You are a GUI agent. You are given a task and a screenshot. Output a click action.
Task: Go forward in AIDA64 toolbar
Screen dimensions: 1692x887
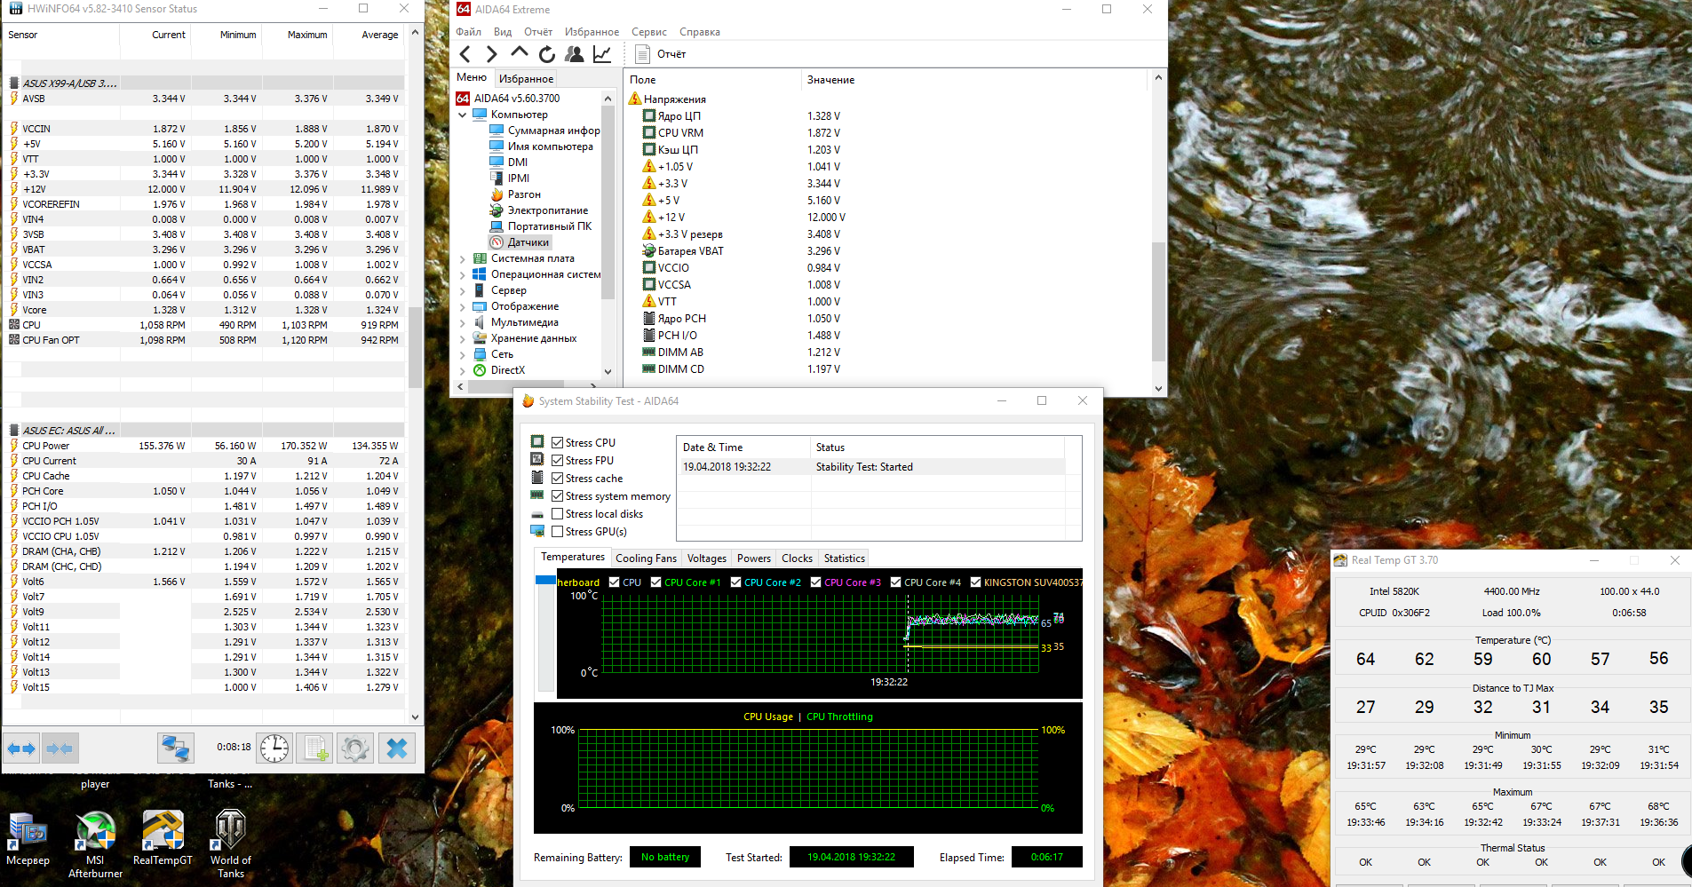pyautogui.click(x=491, y=54)
